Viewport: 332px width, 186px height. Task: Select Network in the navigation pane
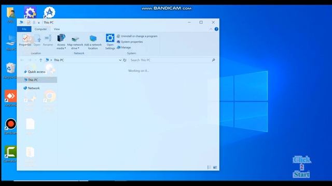point(32,88)
